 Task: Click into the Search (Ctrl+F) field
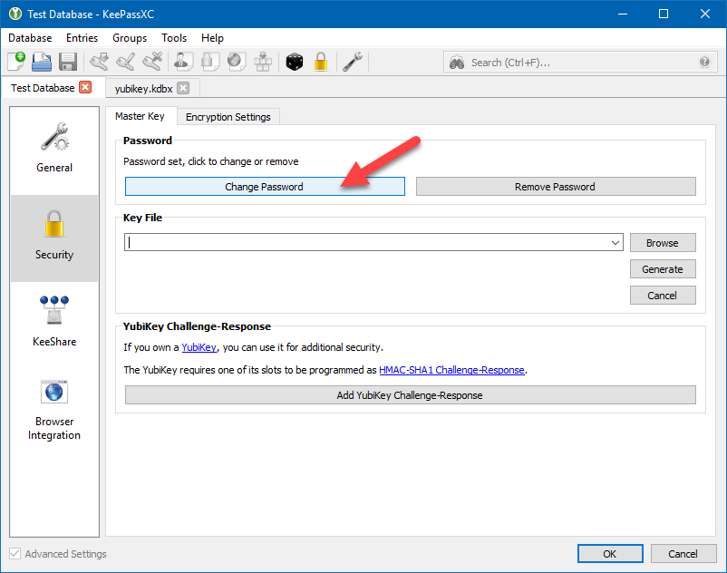582,63
